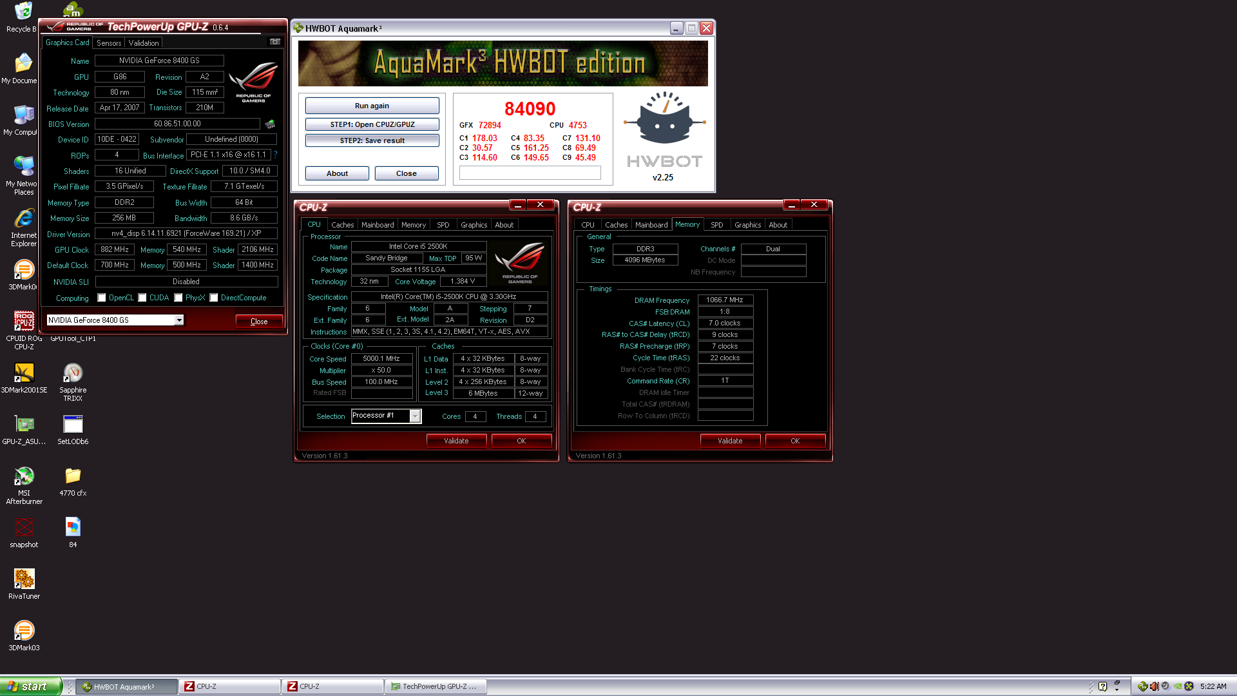
Task: Click Validate in left CPU-Z window
Action: click(x=456, y=441)
